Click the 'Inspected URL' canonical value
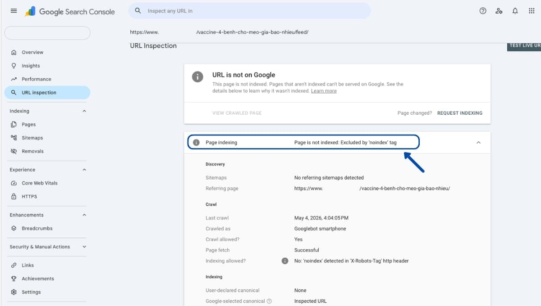Image resolution: width=541 pixels, height=306 pixels. tap(311, 301)
